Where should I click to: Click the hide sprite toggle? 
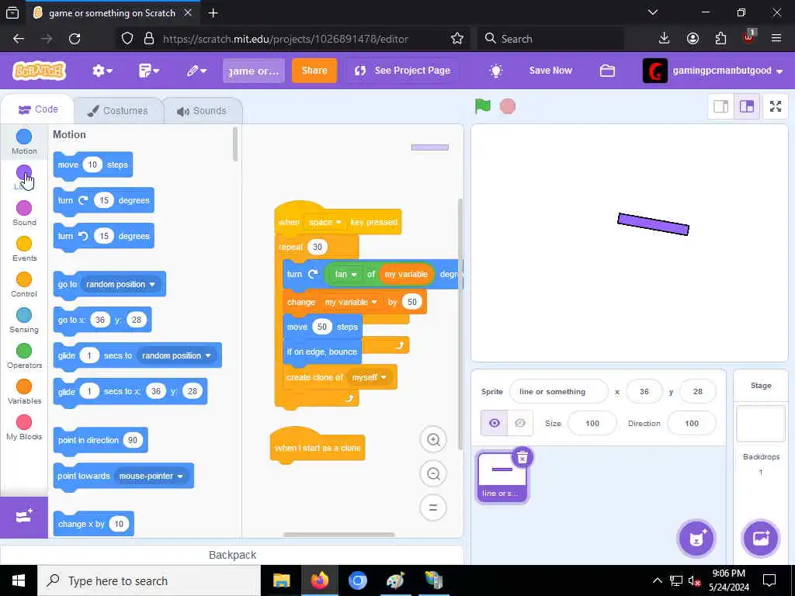(x=520, y=423)
